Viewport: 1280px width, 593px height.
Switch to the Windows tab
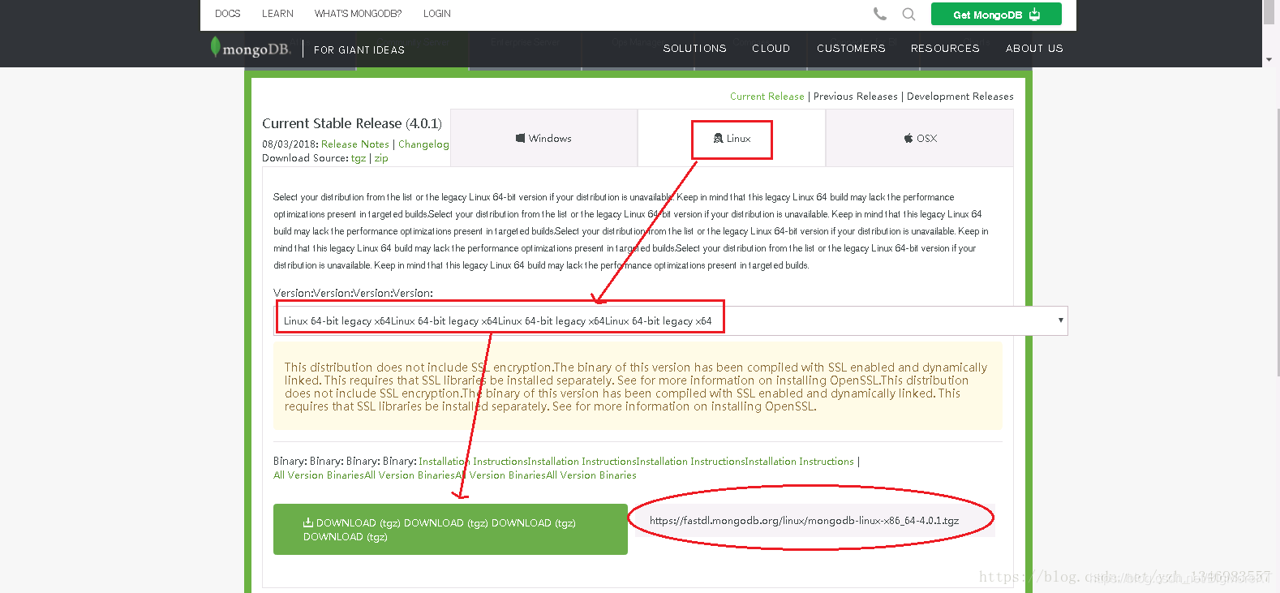tap(543, 138)
